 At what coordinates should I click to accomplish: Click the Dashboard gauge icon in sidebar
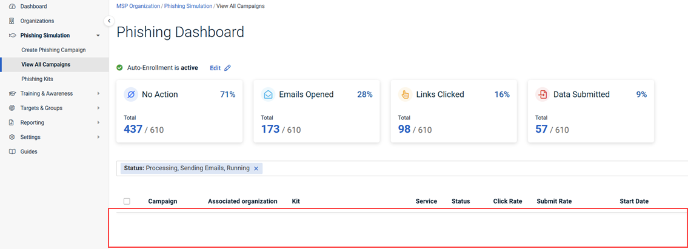(x=13, y=6)
